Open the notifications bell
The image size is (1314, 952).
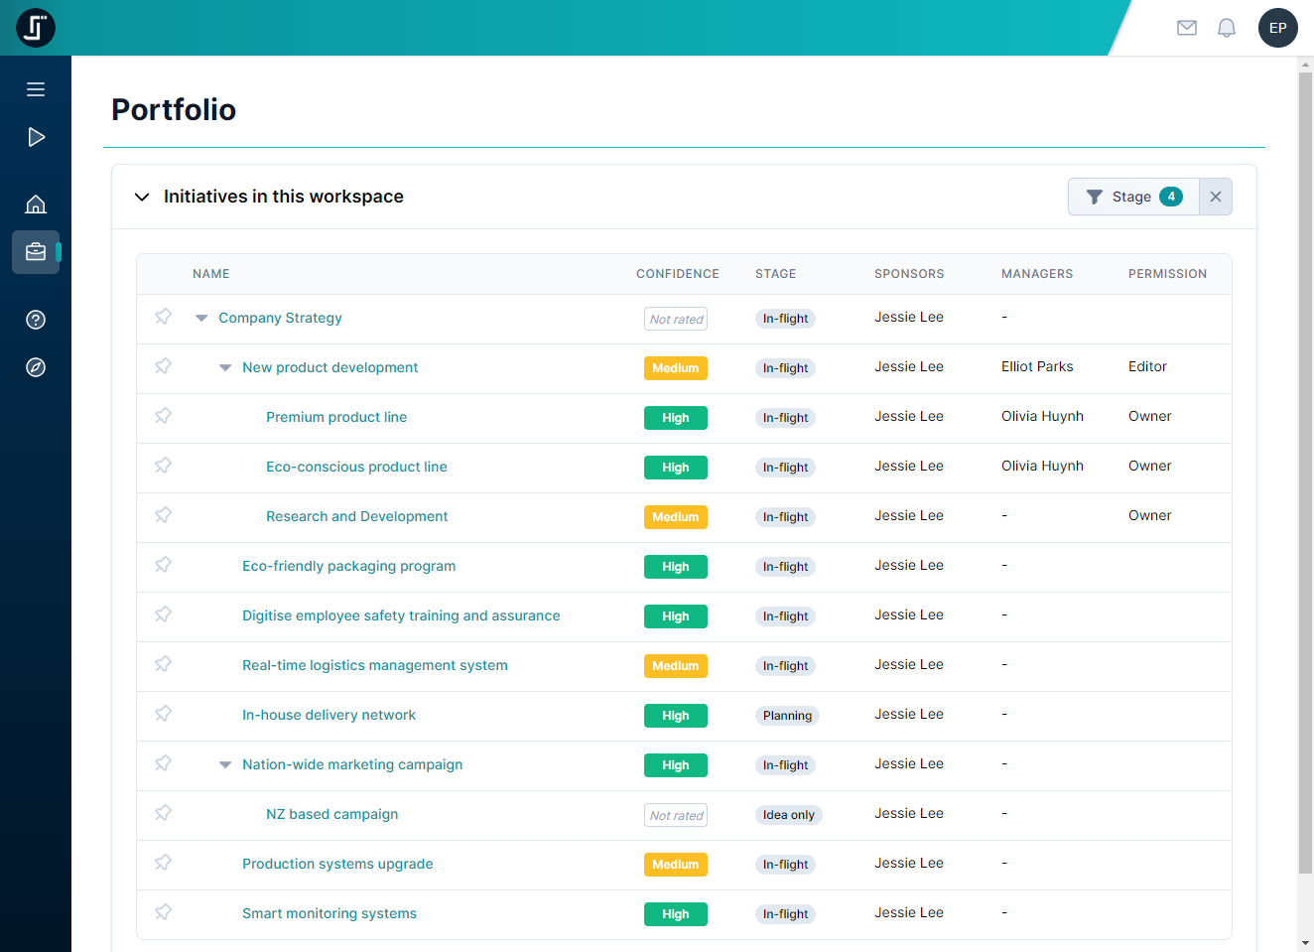point(1226,28)
